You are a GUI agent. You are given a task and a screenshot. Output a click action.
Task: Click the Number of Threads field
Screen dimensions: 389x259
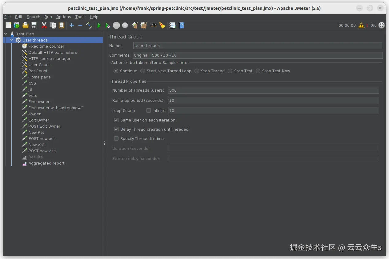(273, 90)
